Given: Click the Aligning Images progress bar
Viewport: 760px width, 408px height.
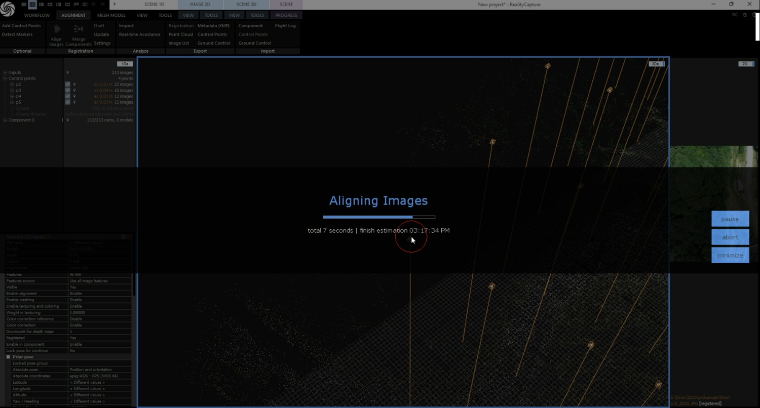Looking at the screenshot, I should pyautogui.click(x=378, y=217).
